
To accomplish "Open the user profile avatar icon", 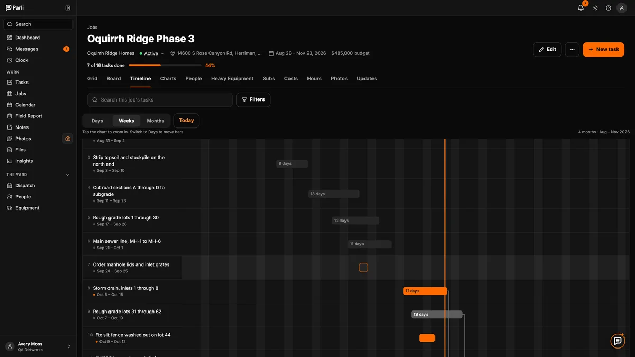I will pos(622,8).
